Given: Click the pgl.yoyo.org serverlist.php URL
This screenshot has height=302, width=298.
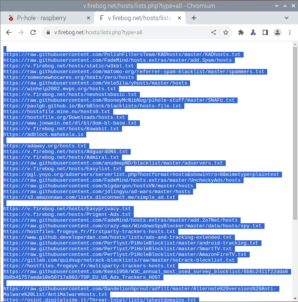Looking at the screenshot, I should pos(141,174).
